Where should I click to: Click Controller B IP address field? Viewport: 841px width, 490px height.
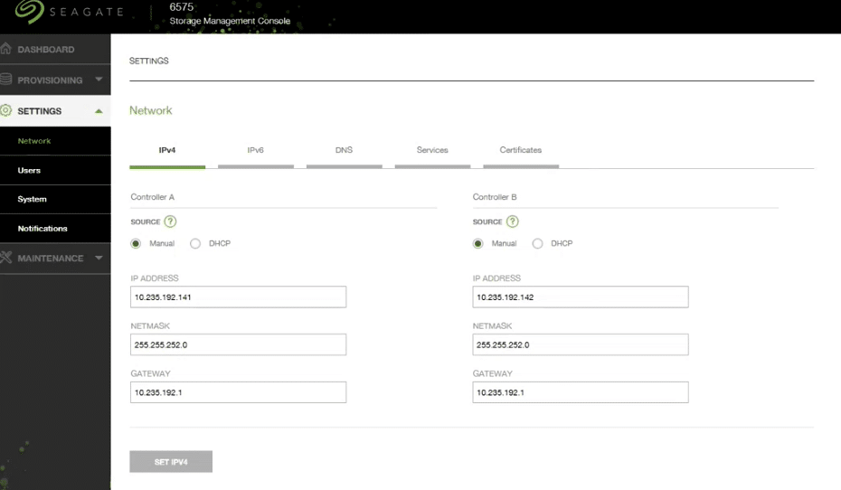point(581,297)
